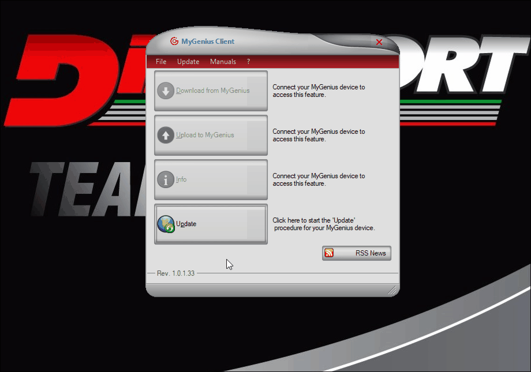
Task: Click the MyGenius logo icon in title bar
Action: [x=174, y=42]
